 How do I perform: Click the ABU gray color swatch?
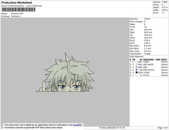coord(137,67)
